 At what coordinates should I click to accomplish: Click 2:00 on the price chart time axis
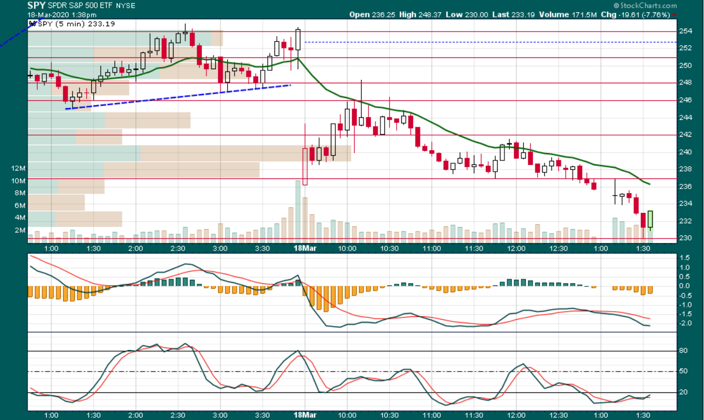click(136, 248)
